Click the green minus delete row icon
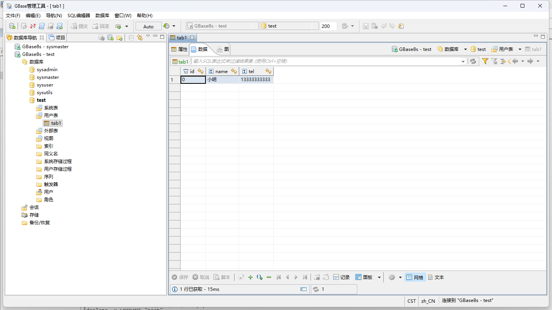 (x=269, y=277)
